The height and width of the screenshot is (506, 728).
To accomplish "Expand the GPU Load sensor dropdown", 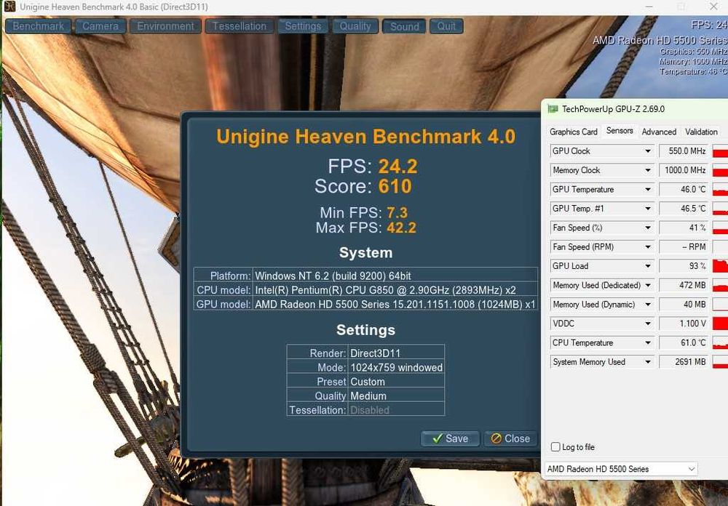I will click(x=648, y=266).
